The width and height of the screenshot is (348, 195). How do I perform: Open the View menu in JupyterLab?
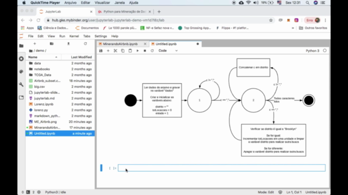click(51, 36)
